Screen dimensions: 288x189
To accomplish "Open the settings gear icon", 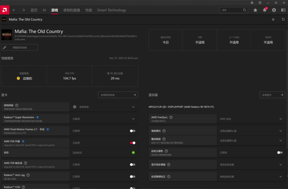I will tap(274, 10).
